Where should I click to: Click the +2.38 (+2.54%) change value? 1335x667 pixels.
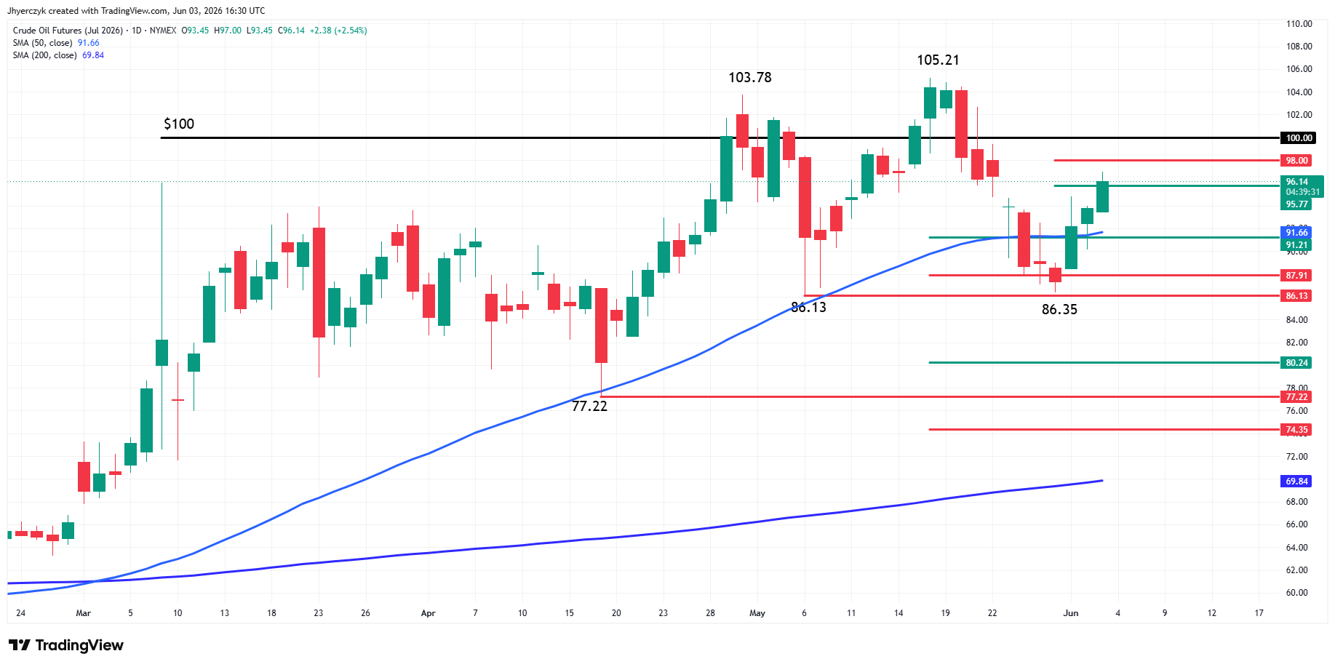(x=338, y=31)
